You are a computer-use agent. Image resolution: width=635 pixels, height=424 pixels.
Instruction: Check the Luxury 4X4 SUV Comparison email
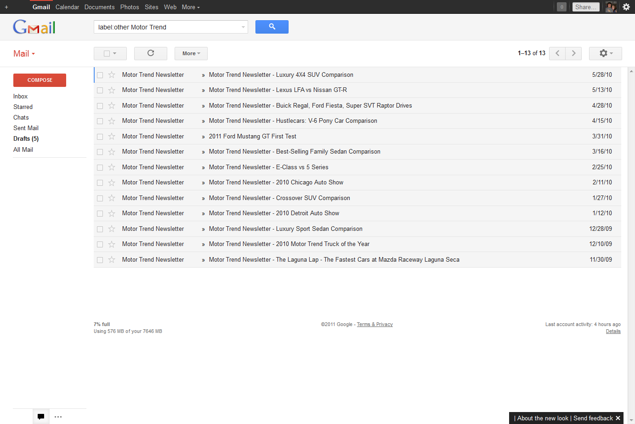click(100, 75)
